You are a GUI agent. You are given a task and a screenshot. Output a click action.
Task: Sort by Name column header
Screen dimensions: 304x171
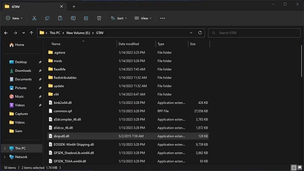[x=56, y=44]
